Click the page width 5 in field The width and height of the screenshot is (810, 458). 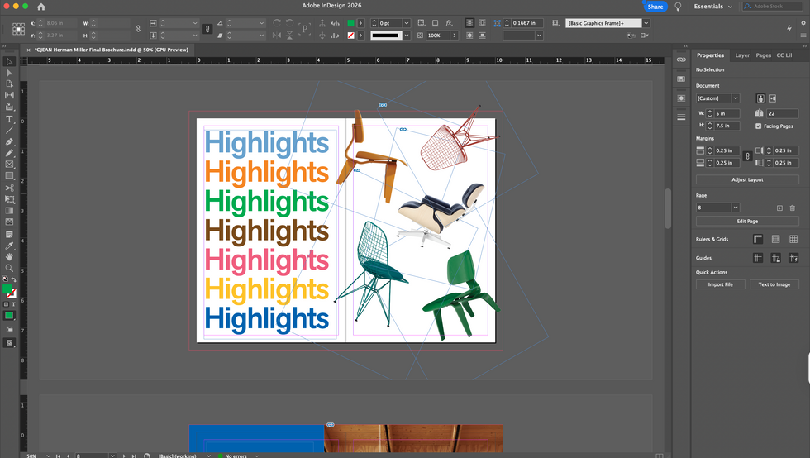(x=727, y=114)
